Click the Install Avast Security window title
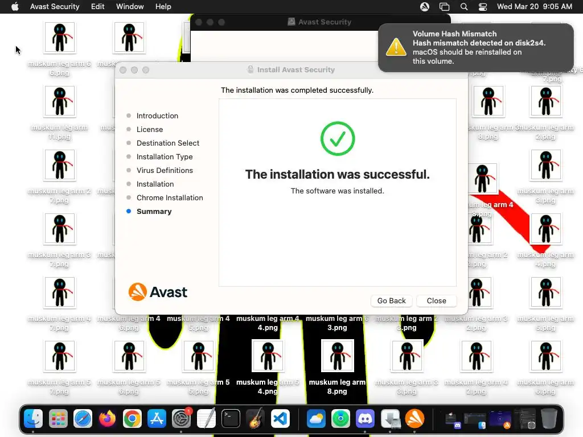Viewport: 583px width, 437px height. (296, 69)
